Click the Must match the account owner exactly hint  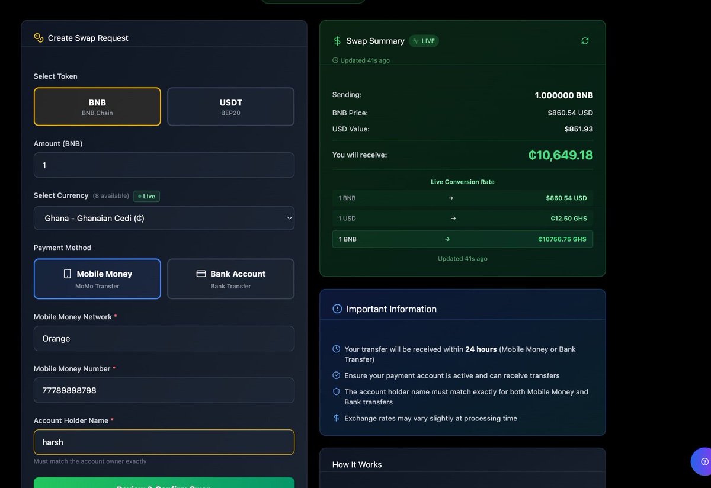(x=90, y=461)
